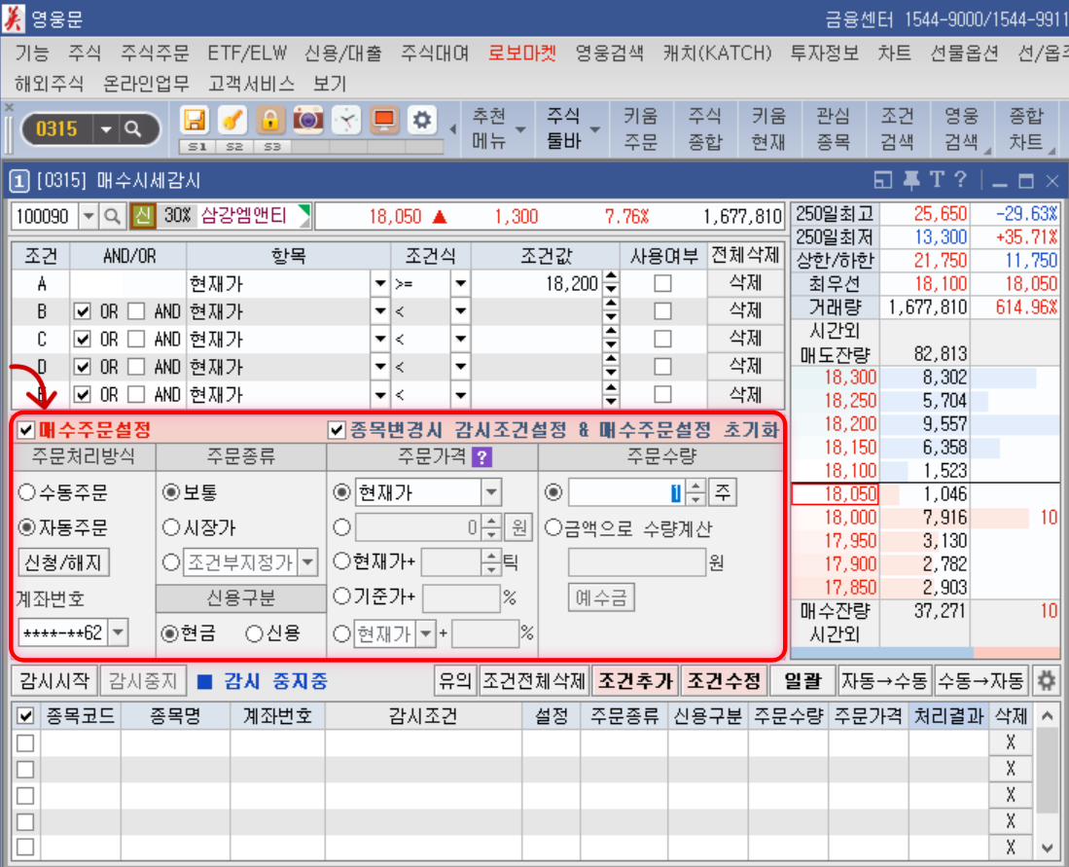
Task: Uncheck OR box in condition B row
Action: coord(83,311)
